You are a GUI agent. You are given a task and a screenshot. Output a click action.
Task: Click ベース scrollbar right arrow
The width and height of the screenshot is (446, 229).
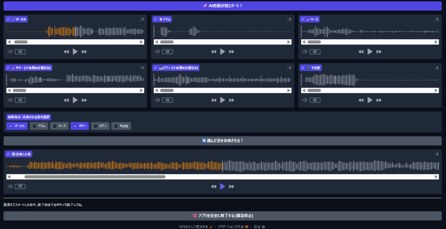436,42
